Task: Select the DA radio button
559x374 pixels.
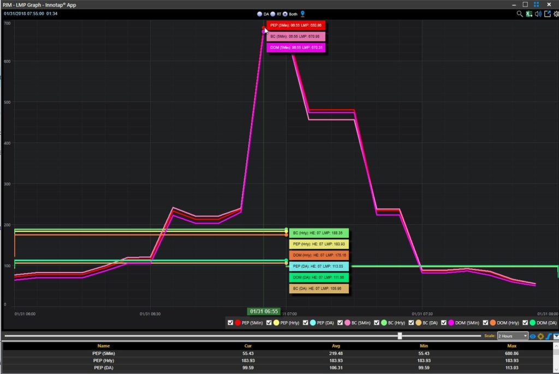Action: click(259, 14)
